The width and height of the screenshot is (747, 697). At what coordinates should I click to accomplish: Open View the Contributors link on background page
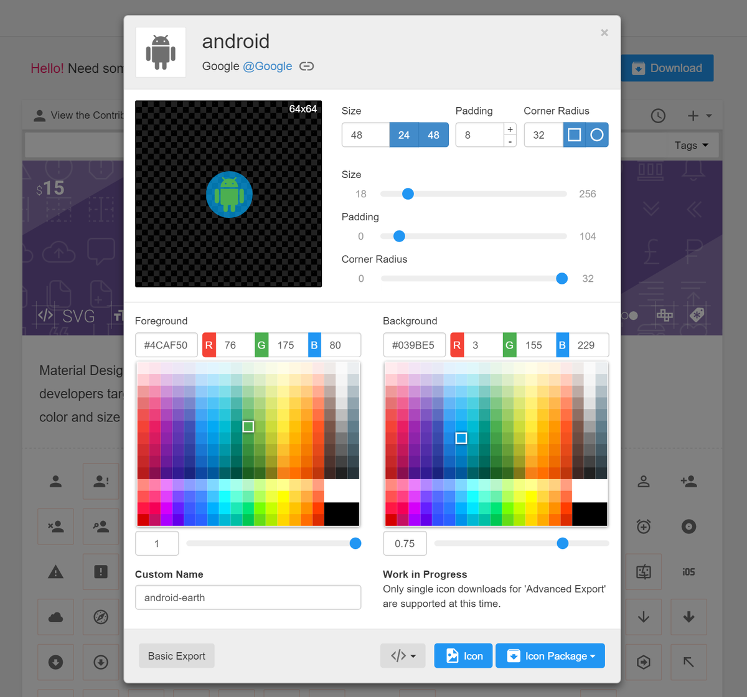79,115
